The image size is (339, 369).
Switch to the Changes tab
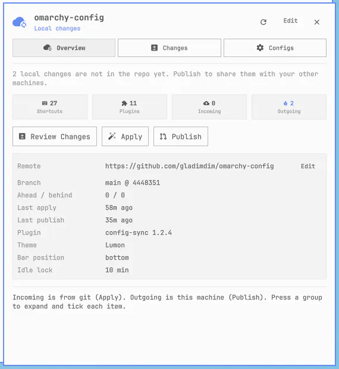169,48
